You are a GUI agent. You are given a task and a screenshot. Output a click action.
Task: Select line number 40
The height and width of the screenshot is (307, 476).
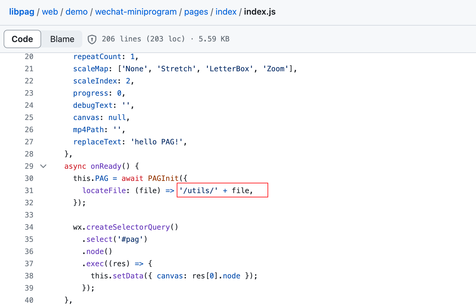[x=29, y=300]
